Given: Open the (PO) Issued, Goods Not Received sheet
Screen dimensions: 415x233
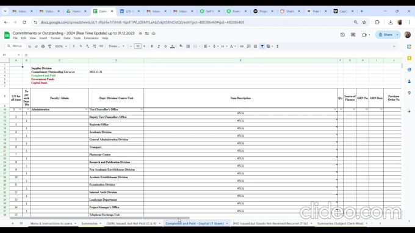Looking at the screenshot, I should (x=270, y=223).
